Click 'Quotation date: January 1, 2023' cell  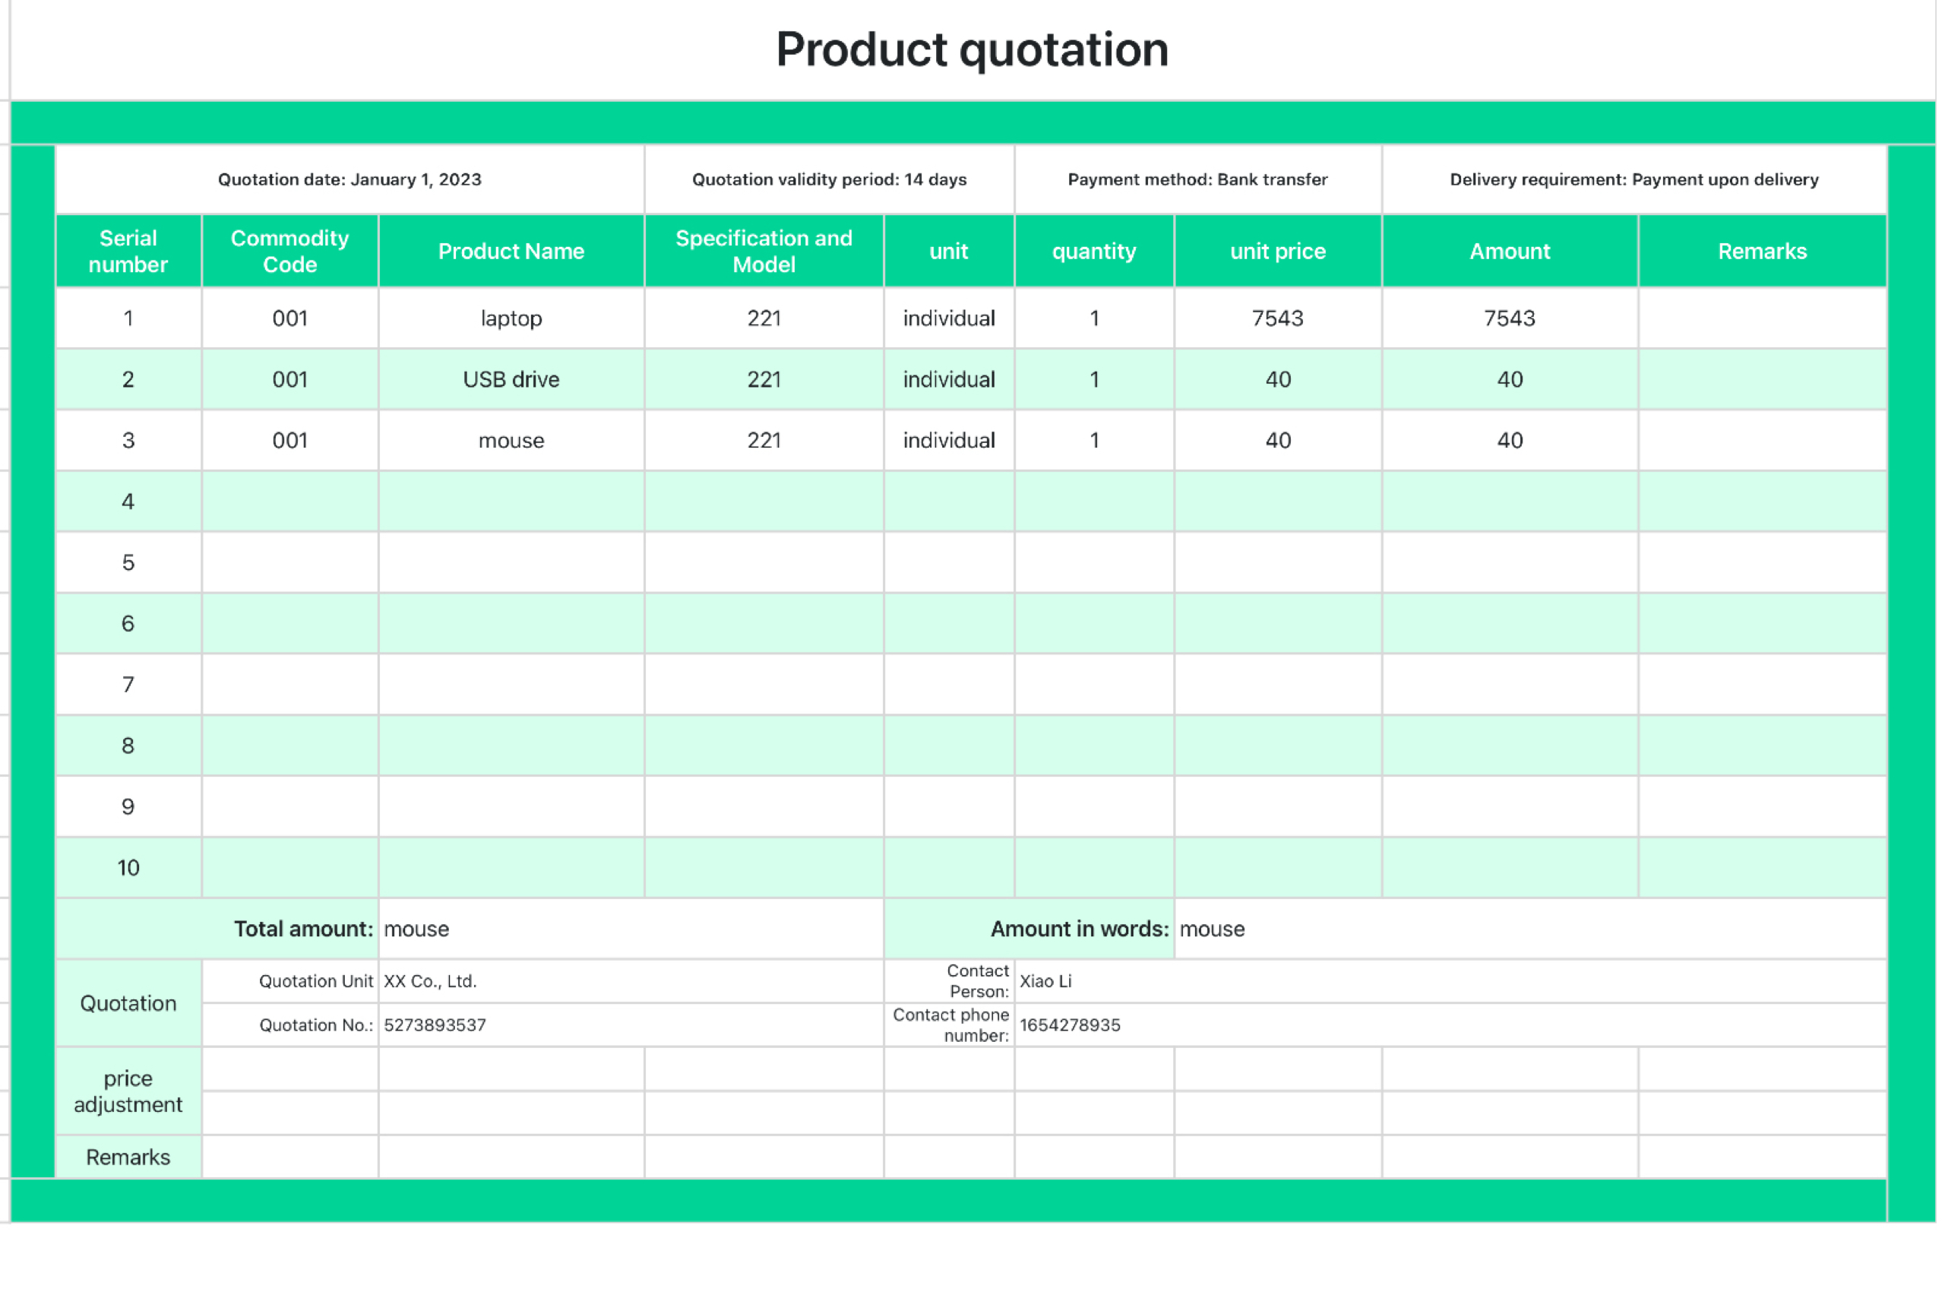[349, 179]
